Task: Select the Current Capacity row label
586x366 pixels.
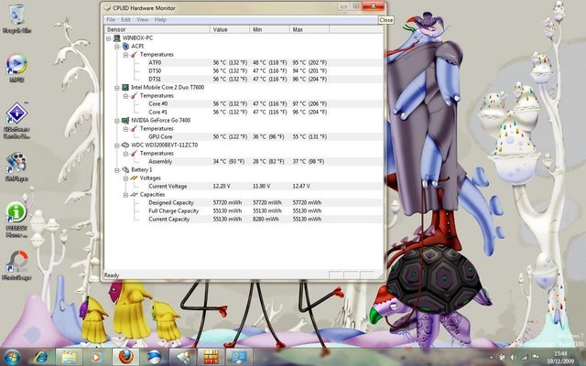Action: tap(168, 220)
